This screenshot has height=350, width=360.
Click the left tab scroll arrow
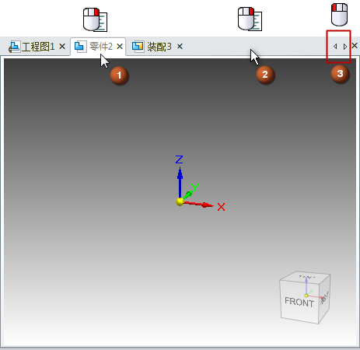(335, 47)
